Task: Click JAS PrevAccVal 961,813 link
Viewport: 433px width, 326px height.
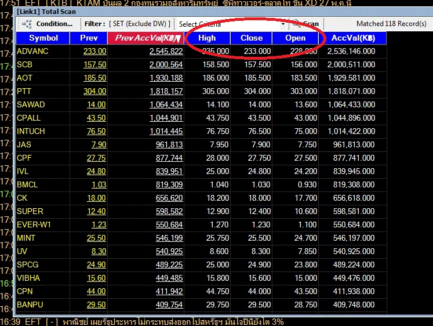Action: click(169, 144)
